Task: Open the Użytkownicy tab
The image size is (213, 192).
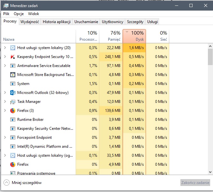Action: click(x=113, y=22)
